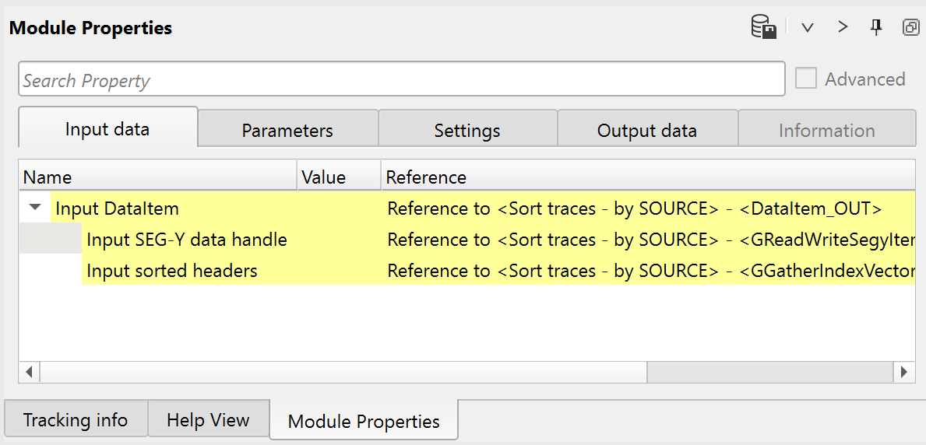Float the Module Properties panel window

910,27
